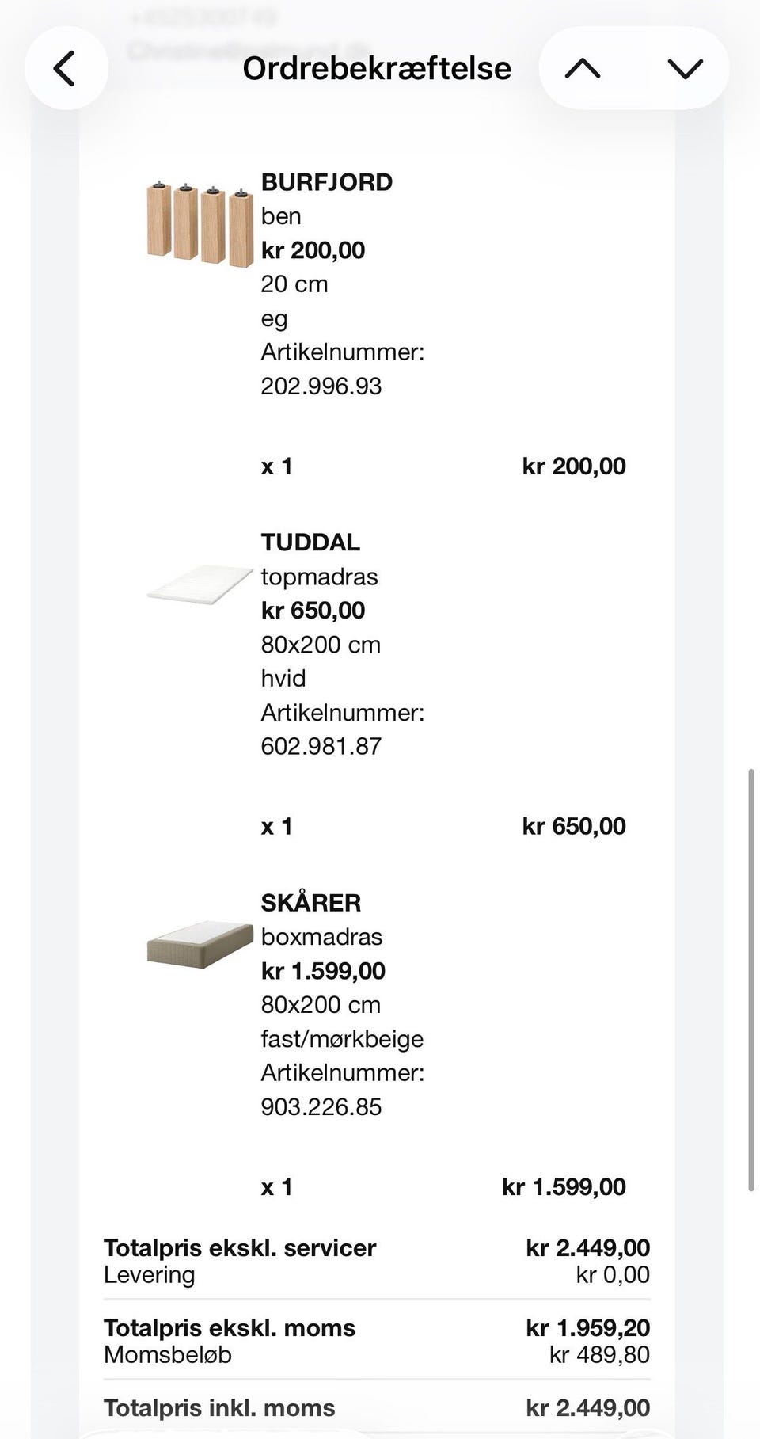Select SKÅRER article number 903.226.85

tap(321, 1107)
